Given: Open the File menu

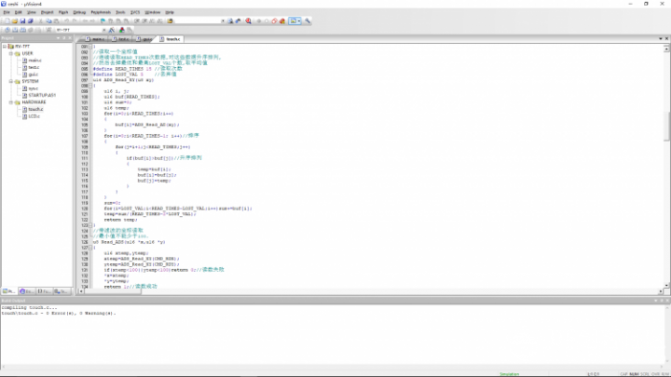Looking at the screenshot, I should (7, 12).
